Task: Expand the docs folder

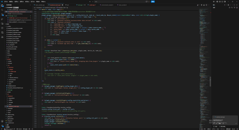Action: 8,53
